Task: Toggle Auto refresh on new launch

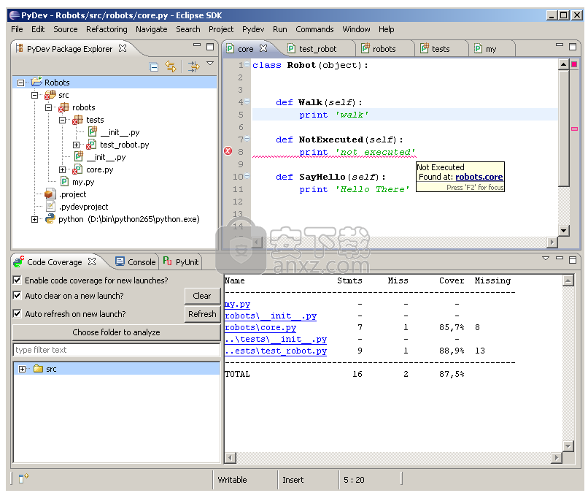Action: tap(17, 313)
